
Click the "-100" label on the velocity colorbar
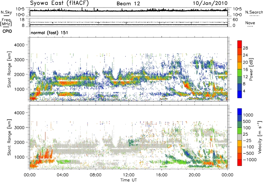pos(249,147)
